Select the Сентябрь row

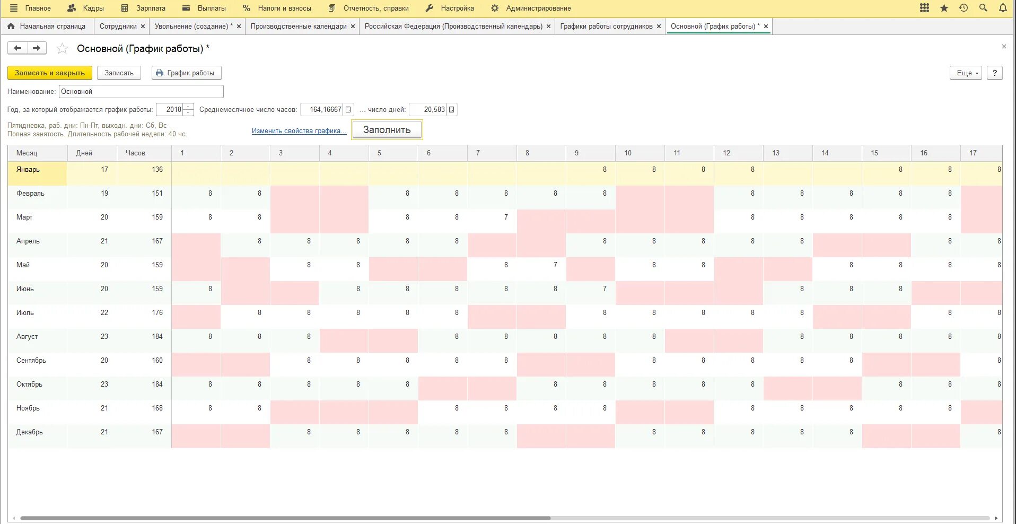pos(505,364)
